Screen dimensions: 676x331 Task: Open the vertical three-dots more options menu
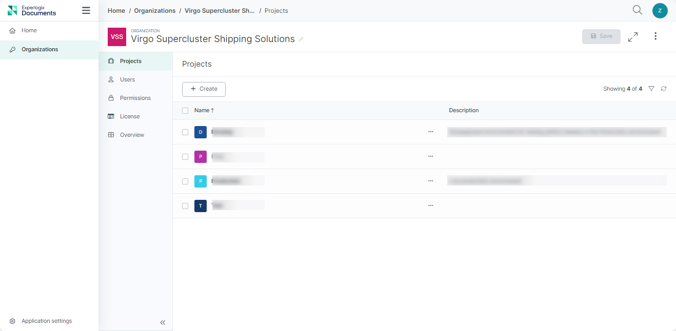[655, 36]
